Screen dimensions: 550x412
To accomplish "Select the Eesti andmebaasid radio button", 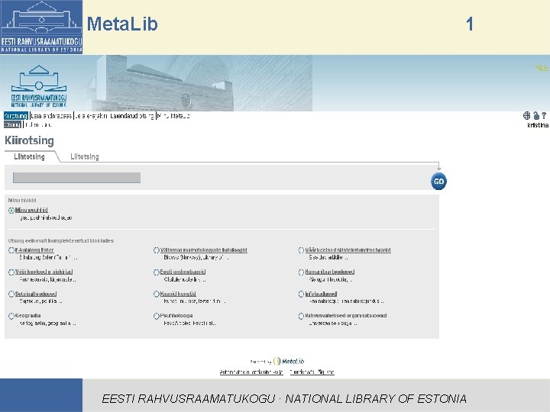I will (x=157, y=272).
